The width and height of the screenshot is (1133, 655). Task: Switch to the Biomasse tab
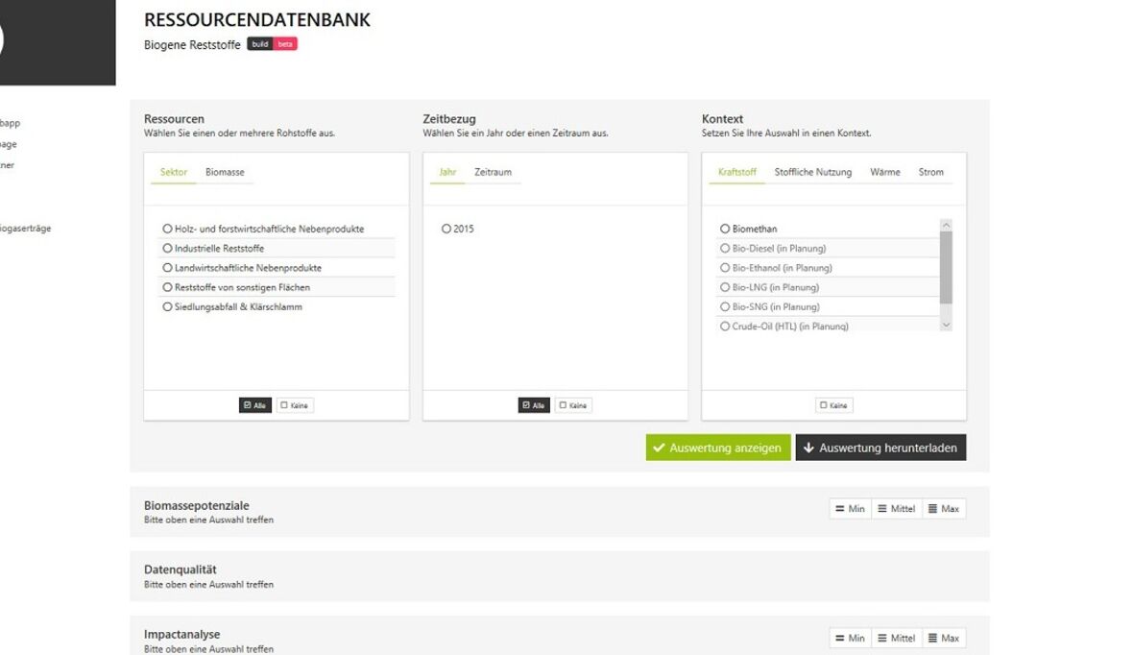coord(225,172)
